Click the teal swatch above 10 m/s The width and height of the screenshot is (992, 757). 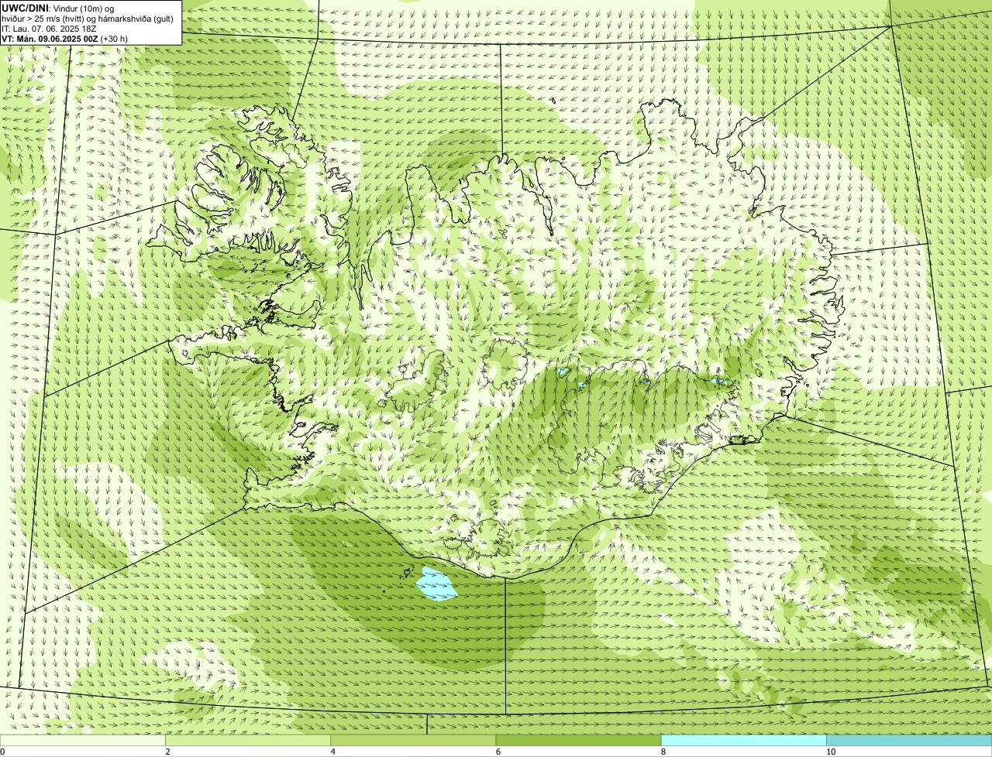point(909,741)
